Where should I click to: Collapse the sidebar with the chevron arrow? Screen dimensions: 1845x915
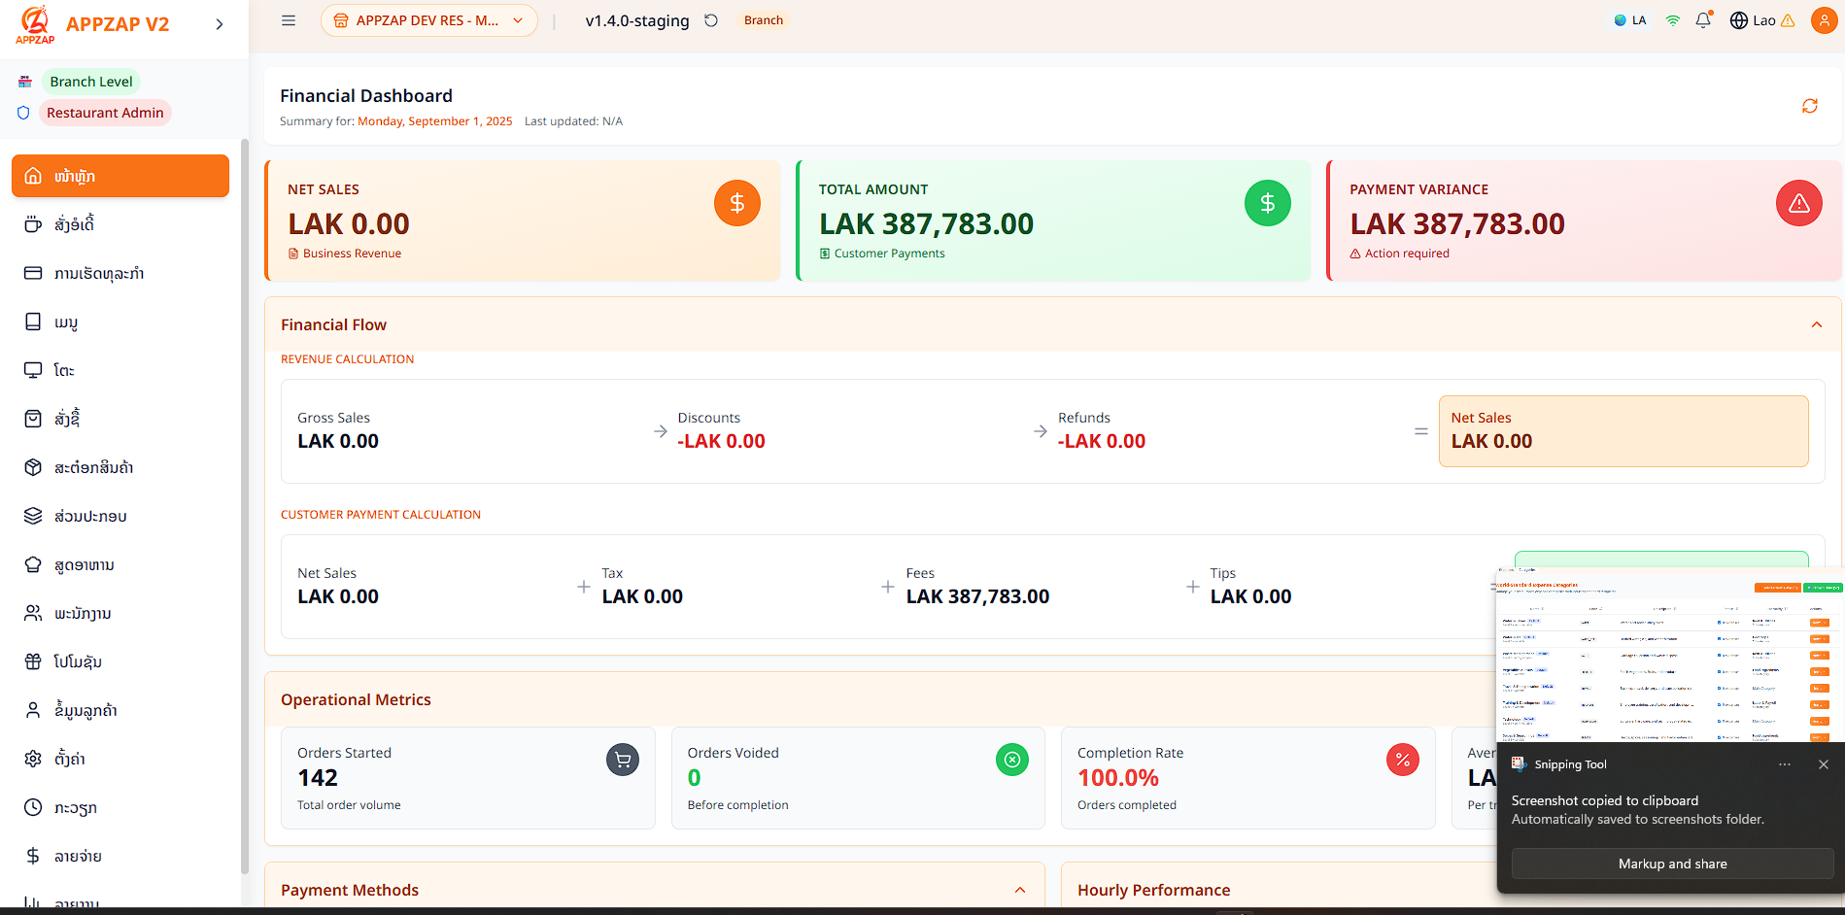[220, 24]
